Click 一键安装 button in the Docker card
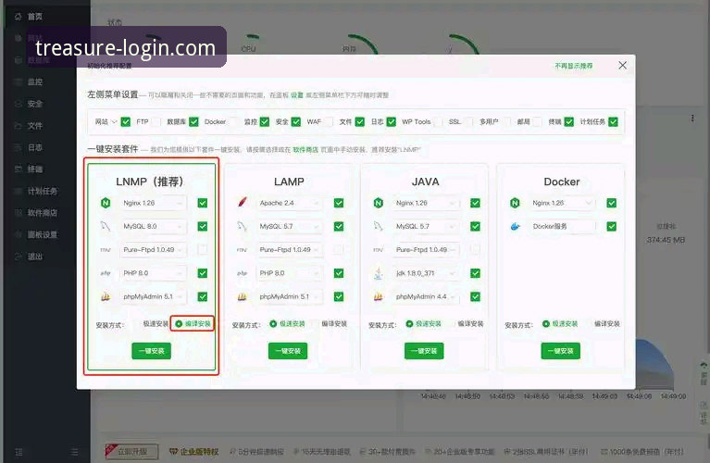The height and width of the screenshot is (463, 710). 561,351
